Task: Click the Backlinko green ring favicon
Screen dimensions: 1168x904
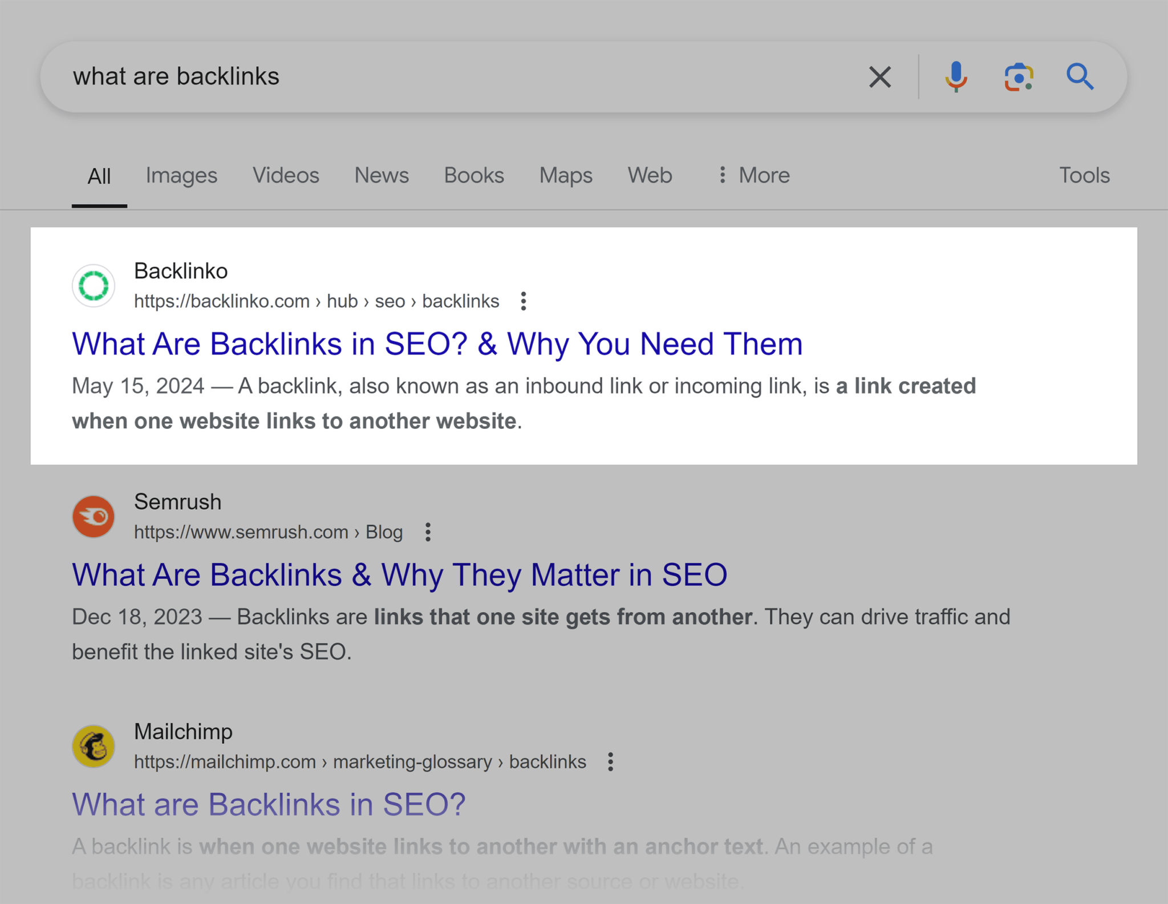Action: tap(94, 286)
